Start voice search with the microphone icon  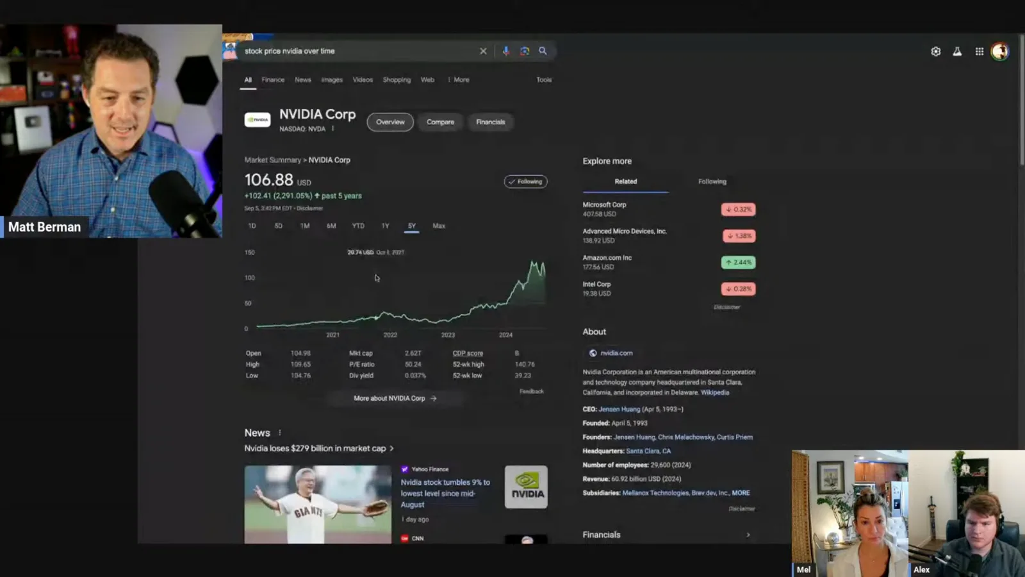505,51
